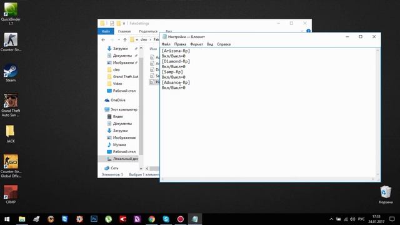Open the volume control in system tray
This screenshot has height=225, width=400.
352,219
